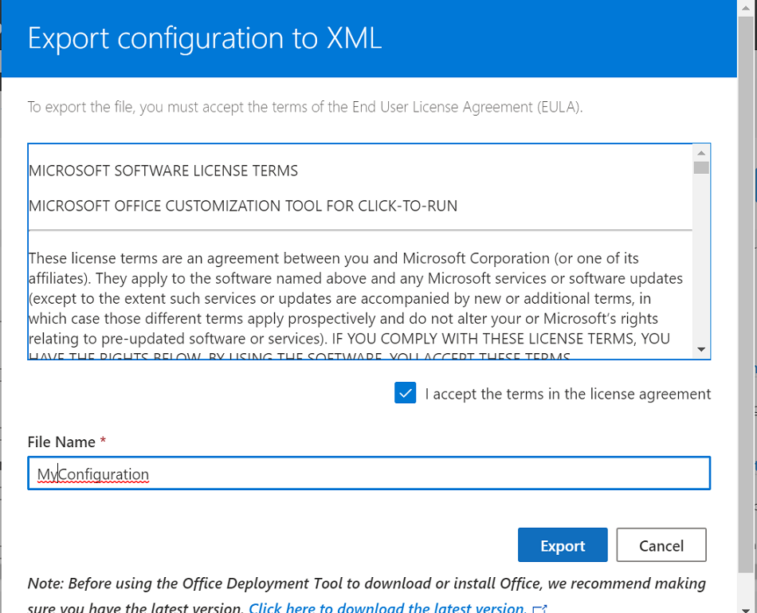Click the license text scrollbar thumb
Viewport: 757px width, 613px height.
[x=701, y=167]
